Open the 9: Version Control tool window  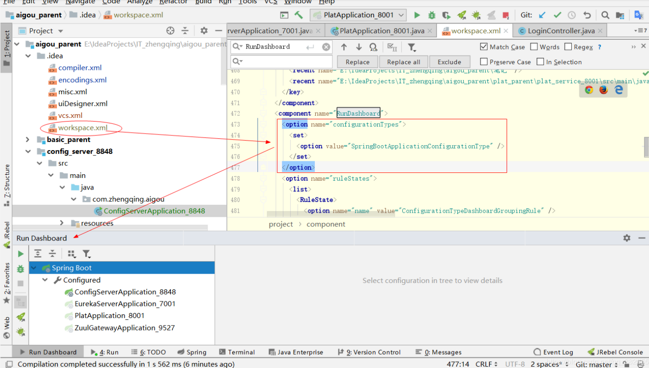(x=369, y=352)
